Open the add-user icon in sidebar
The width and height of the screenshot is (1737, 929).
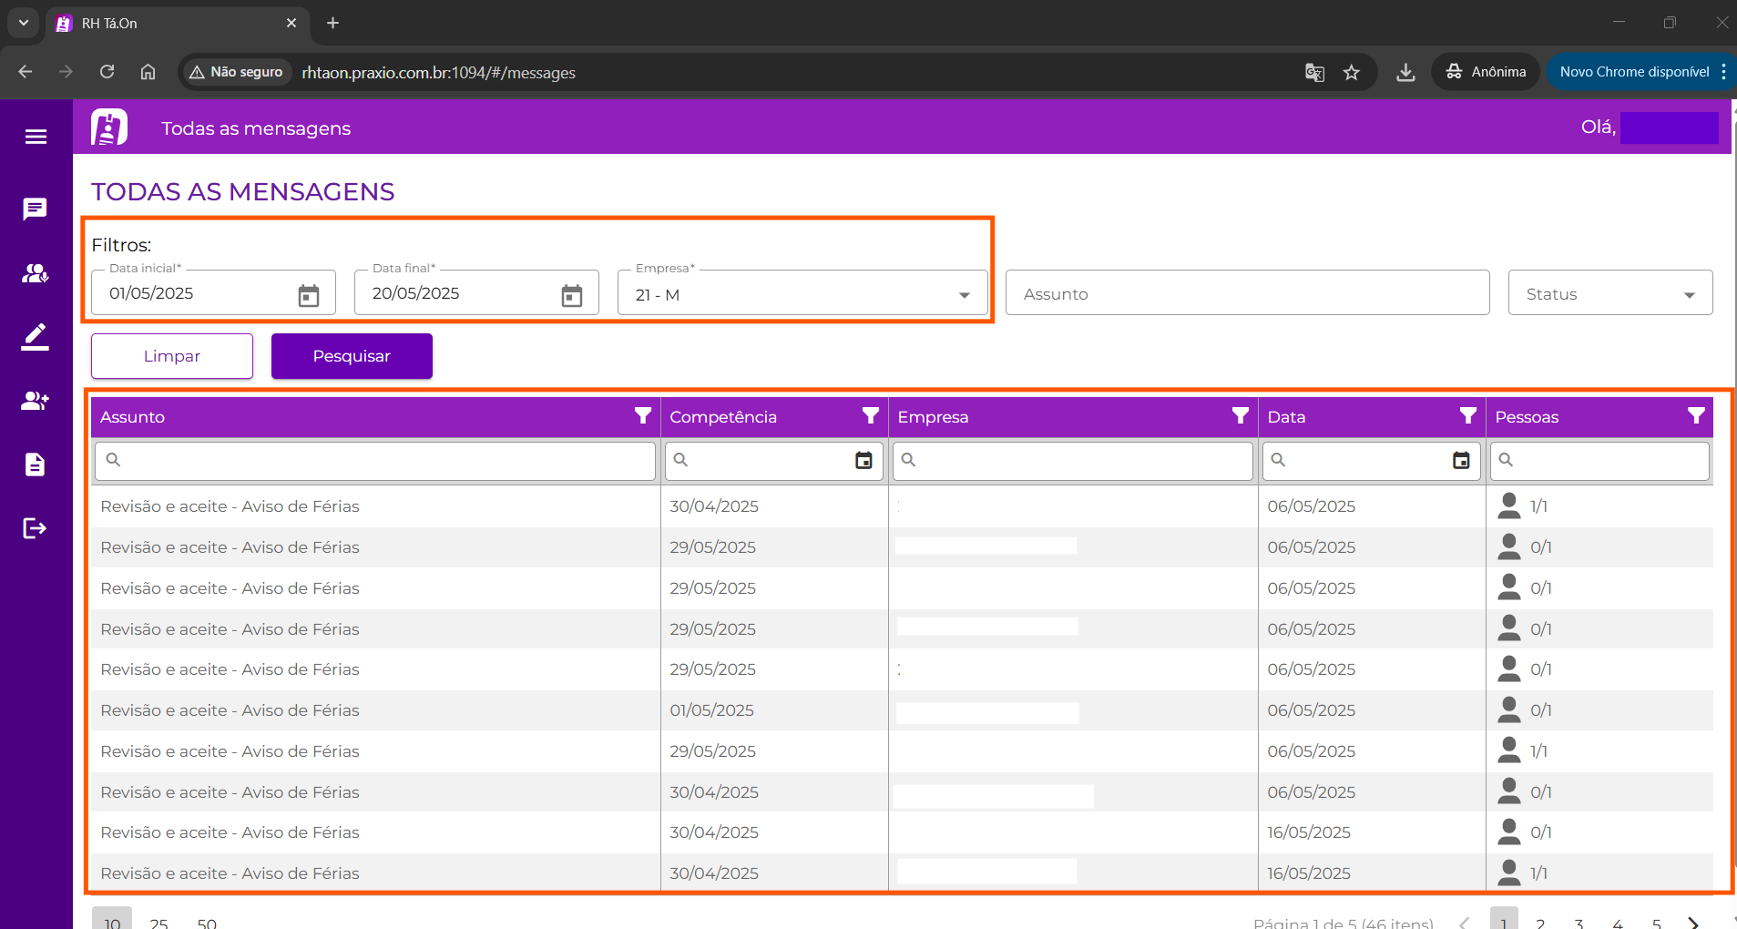[36, 401]
